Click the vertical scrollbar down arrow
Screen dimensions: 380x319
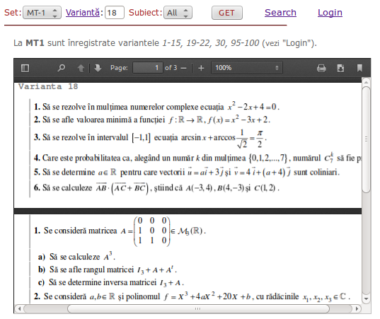[x=366, y=299]
